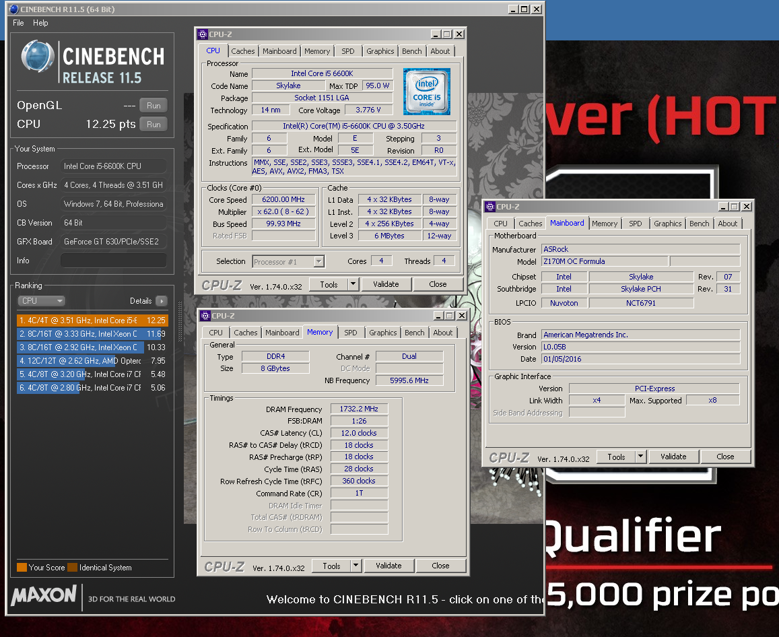This screenshot has height=637, width=779.
Task: Click the CPU-Z title bar icon of the CPU tab window
Action: (x=202, y=34)
